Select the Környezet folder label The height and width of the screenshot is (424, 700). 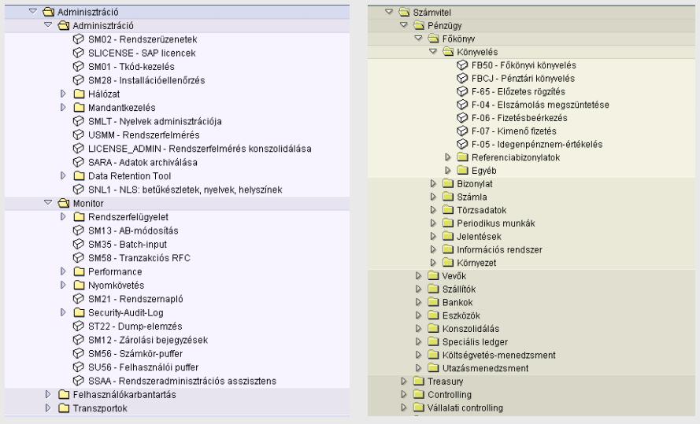coord(476,263)
